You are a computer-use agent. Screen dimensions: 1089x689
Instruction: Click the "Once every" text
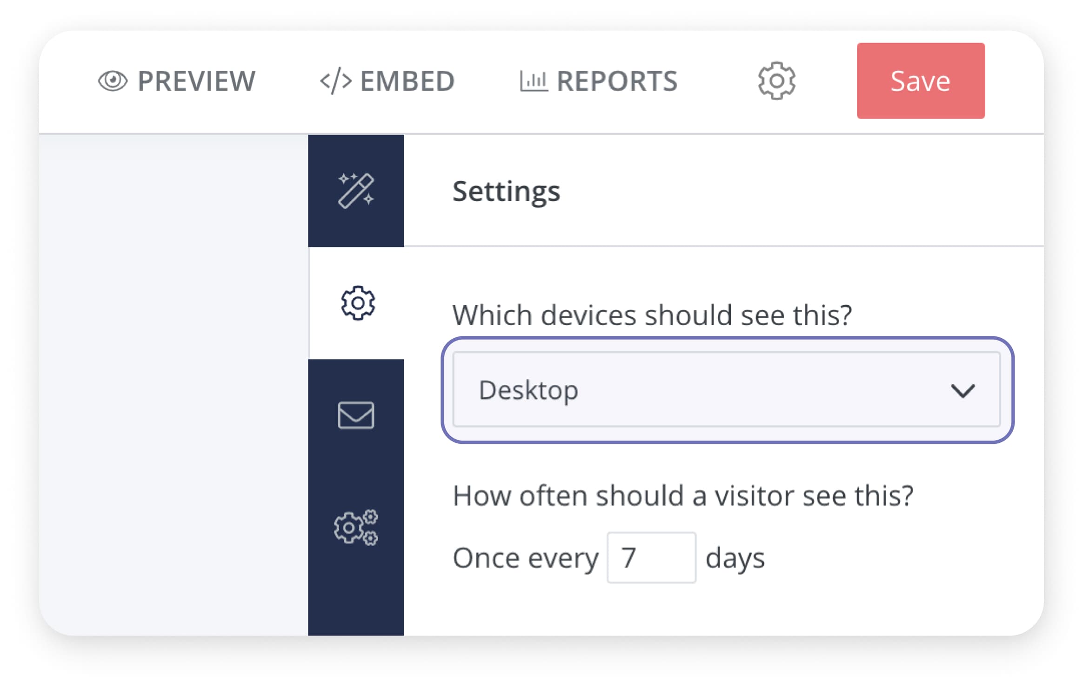coord(525,558)
